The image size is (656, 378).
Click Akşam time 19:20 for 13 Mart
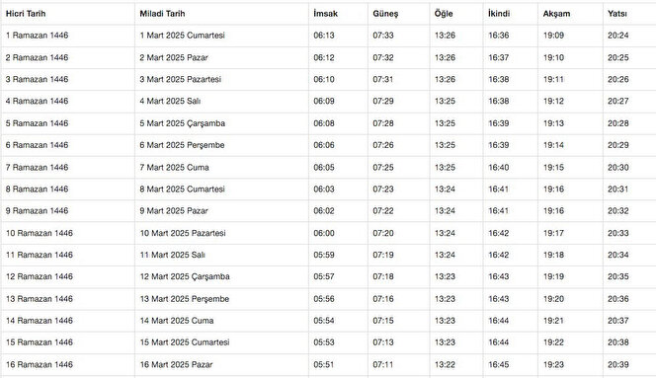point(553,299)
